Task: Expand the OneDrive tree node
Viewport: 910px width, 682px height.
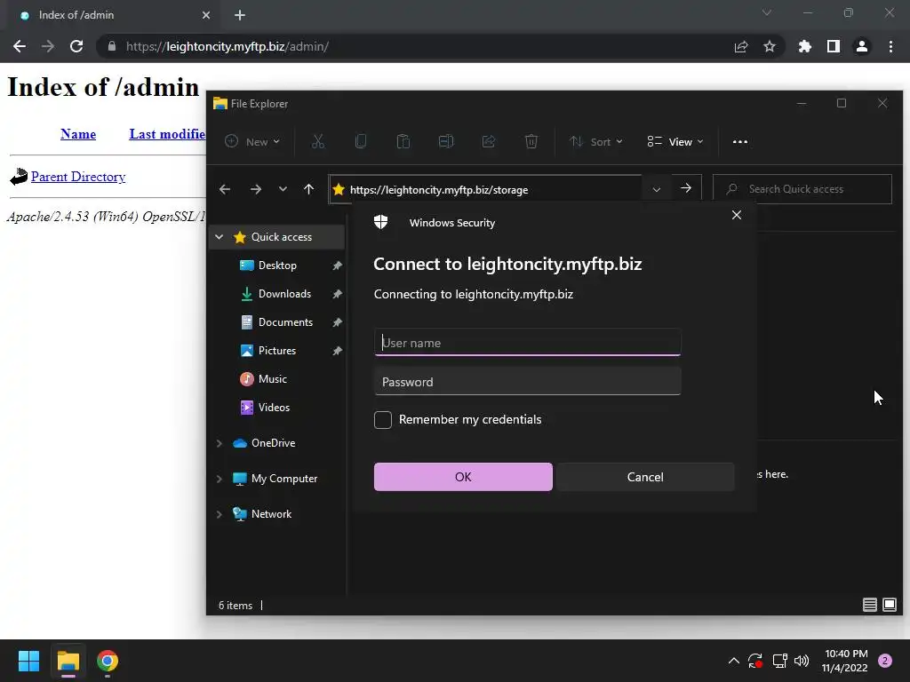Action: (219, 443)
